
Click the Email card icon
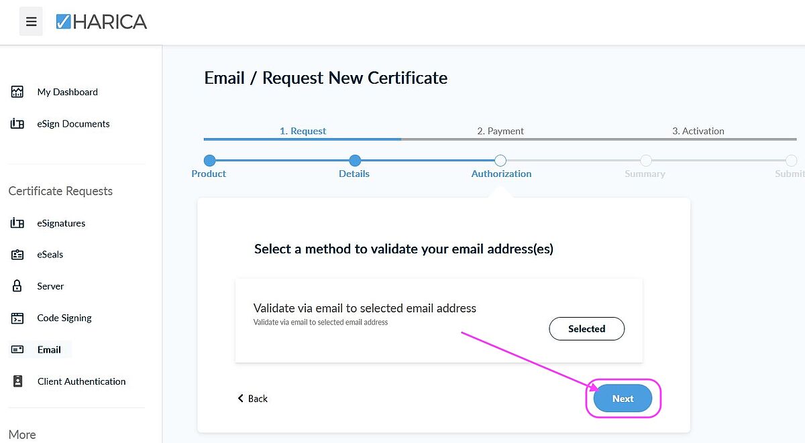pos(17,349)
